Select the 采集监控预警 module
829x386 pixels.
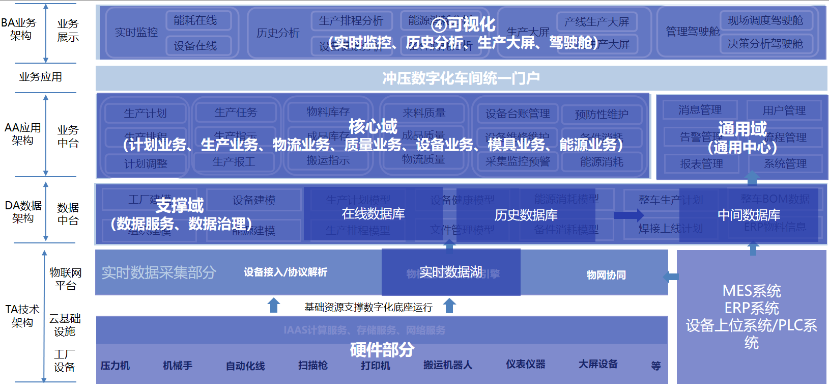[x=517, y=162]
